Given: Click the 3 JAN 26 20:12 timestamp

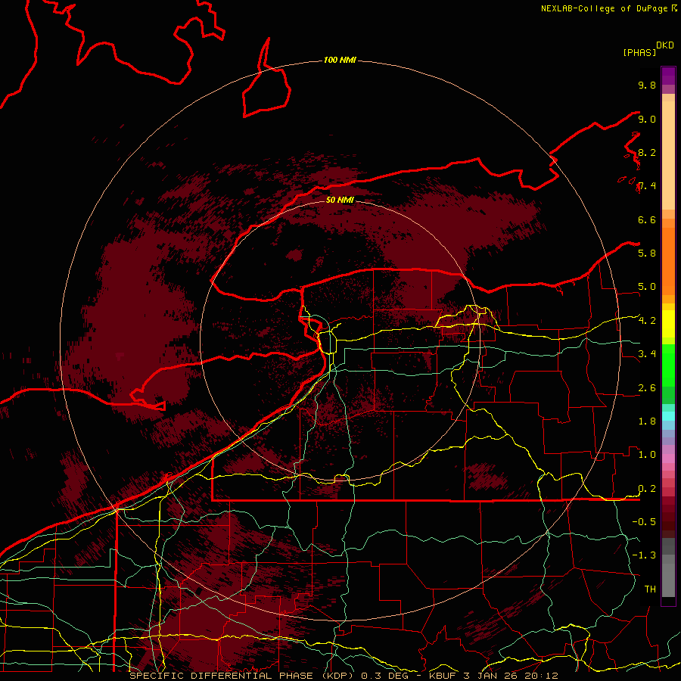Looking at the screenshot, I should click(x=510, y=676).
